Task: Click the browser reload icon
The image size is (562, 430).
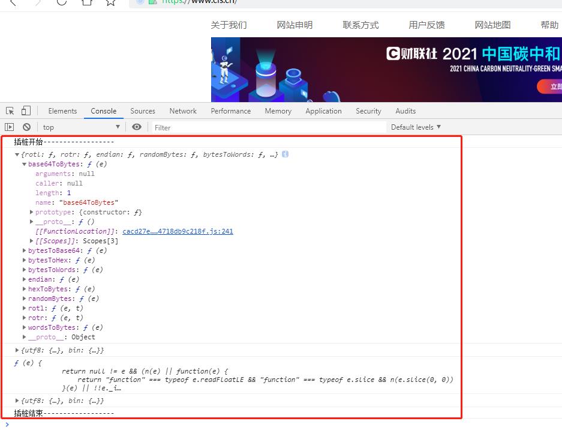Action: (x=62, y=2)
